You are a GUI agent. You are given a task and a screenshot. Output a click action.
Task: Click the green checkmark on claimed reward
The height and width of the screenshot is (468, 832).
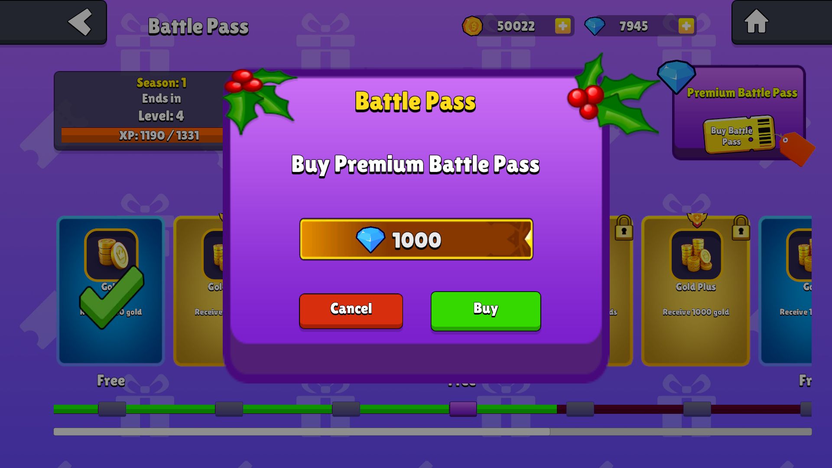[111, 297]
